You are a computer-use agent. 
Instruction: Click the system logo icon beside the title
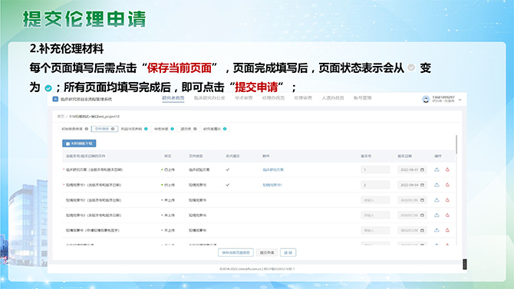55,99
